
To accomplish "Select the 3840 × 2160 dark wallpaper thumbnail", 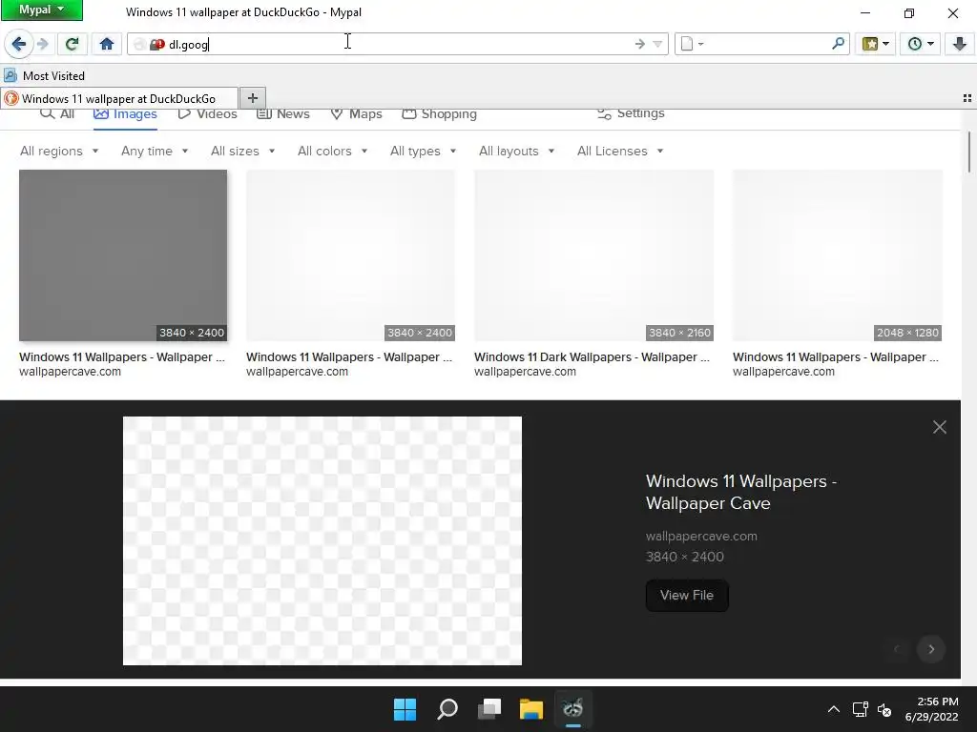I will point(593,255).
